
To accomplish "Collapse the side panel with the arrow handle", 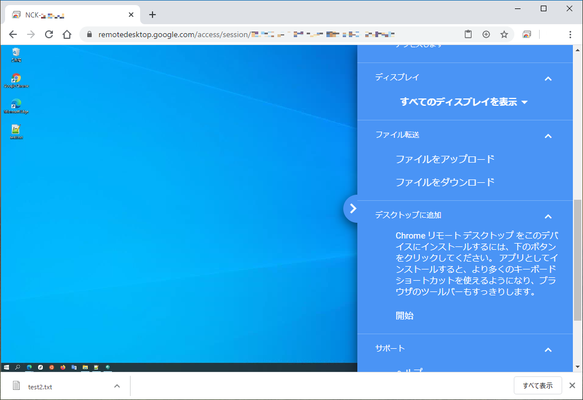I will (x=351, y=209).
